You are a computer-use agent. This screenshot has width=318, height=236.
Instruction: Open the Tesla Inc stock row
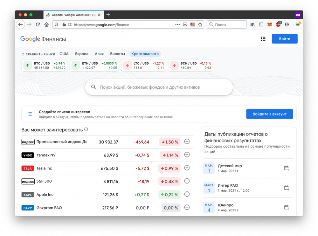tap(107, 168)
